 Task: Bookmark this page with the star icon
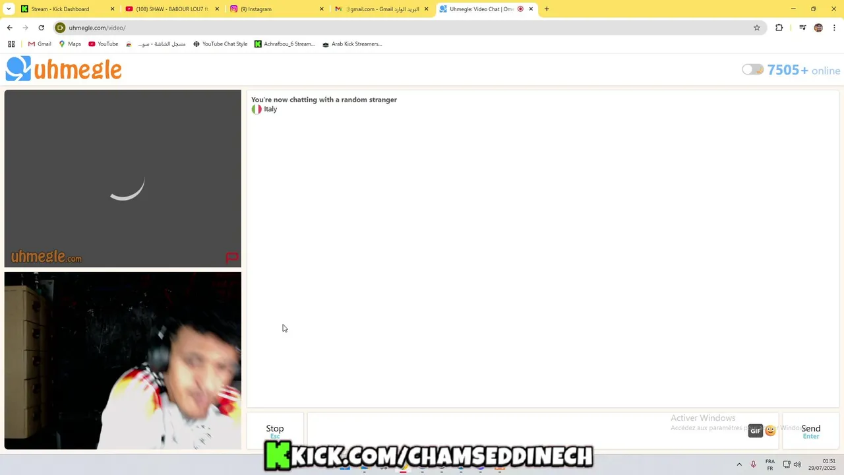(x=757, y=28)
